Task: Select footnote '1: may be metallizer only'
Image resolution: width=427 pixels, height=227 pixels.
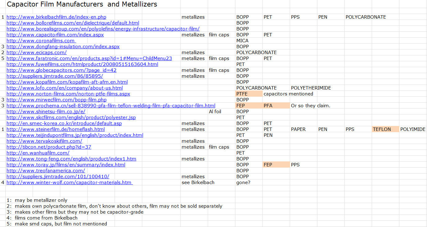Action: click(37, 200)
